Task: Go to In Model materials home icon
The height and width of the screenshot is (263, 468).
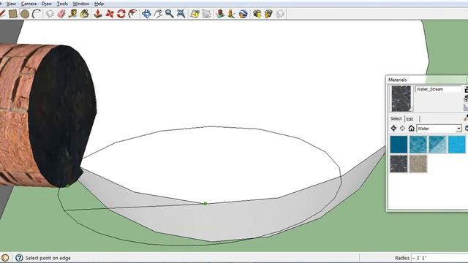Action: pyautogui.click(x=411, y=129)
